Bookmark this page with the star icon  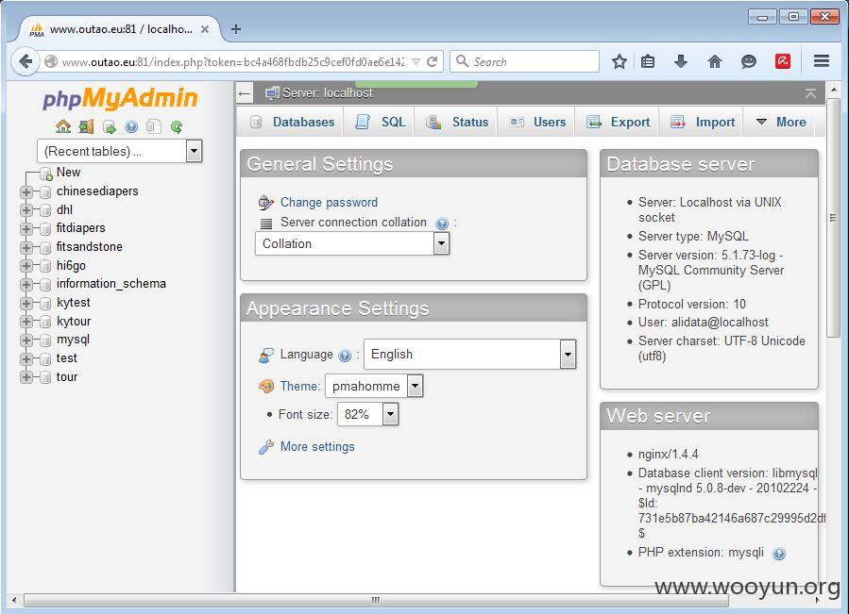620,61
